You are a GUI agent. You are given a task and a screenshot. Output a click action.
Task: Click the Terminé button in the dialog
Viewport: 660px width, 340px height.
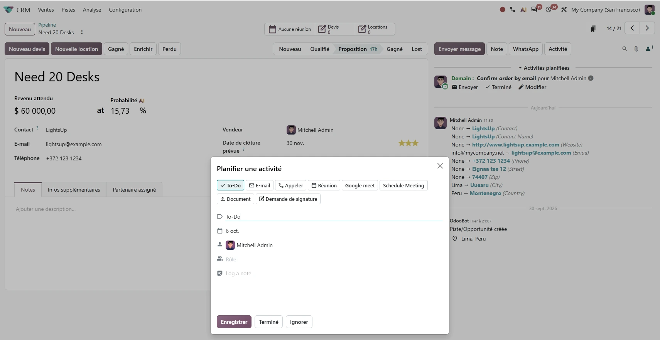point(268,322)
